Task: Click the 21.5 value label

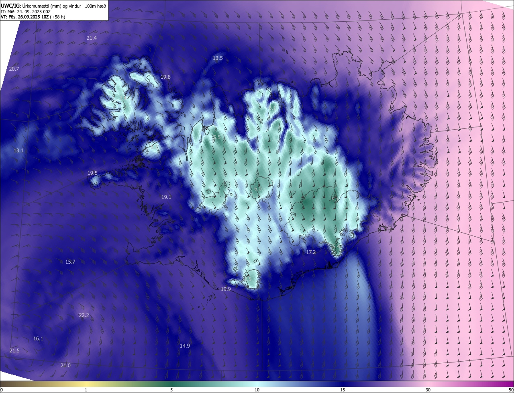Action: pyautogui.click(x=14, y=351)
